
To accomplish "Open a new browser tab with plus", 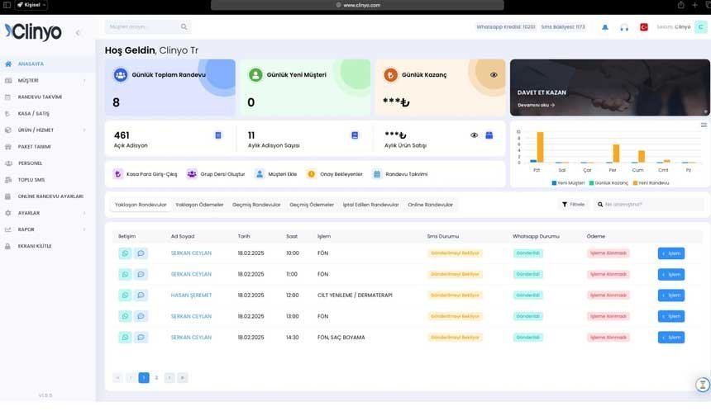I will (x=694, y=5).
